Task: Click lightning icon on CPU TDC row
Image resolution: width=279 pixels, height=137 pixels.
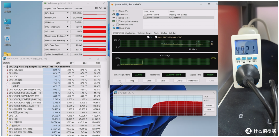Action: [7, 116]
